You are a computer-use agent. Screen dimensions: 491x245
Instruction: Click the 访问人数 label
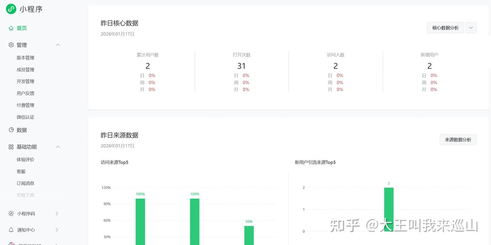tap(336, 55)
